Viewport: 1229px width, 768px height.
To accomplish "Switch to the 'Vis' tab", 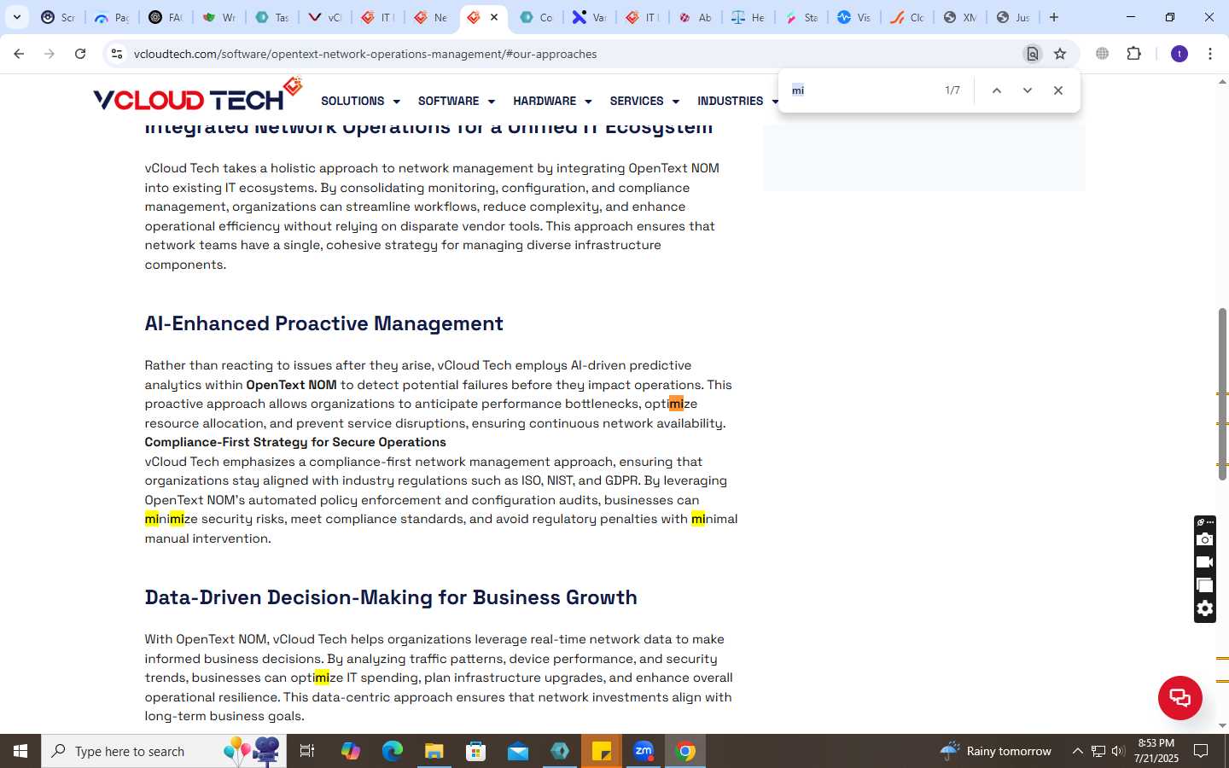I will pyautogui.click(x=854, y=17).
